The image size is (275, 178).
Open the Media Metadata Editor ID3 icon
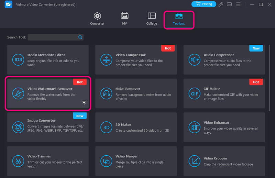18,59
